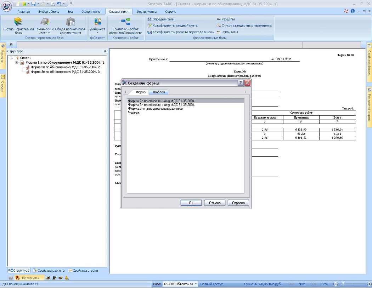
Task: Click the zoom slider in status bar
Action: pyautogui.click(x=342, y=284)
